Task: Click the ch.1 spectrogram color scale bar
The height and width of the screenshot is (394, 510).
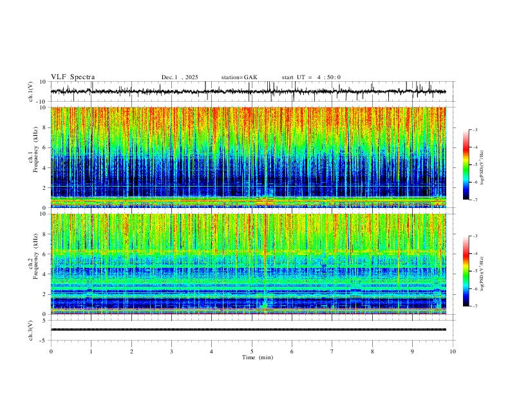Action: click(x=466, y=165)
